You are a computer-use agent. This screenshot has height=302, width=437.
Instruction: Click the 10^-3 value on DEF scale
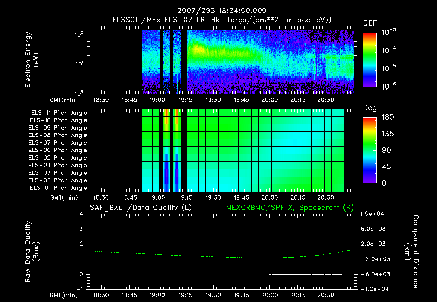[x=389, y=32]
